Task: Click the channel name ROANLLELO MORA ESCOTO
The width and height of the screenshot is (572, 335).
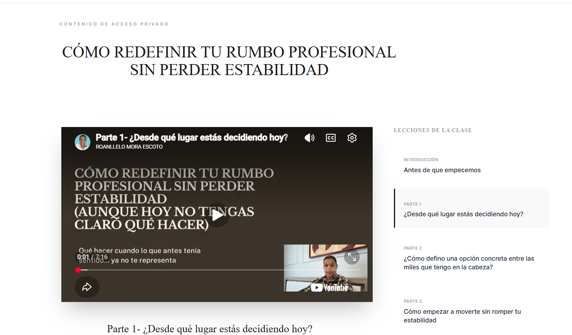Action: tap(129, 147)
